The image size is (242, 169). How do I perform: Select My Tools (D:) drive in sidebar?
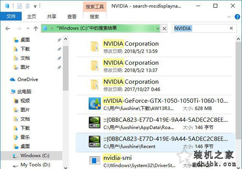35,165
